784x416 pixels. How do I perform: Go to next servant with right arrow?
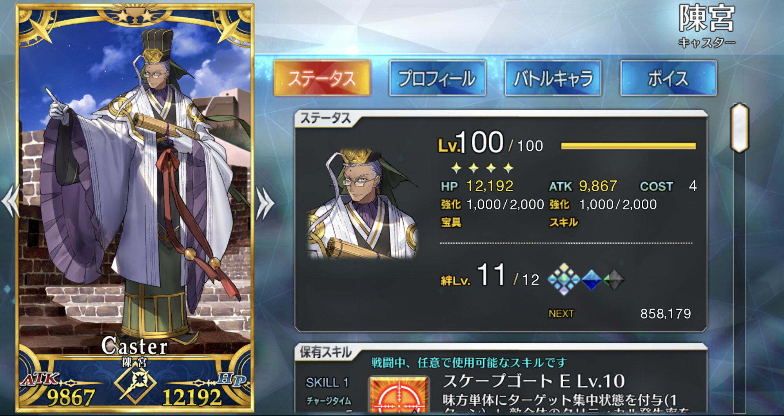(265, 203)
